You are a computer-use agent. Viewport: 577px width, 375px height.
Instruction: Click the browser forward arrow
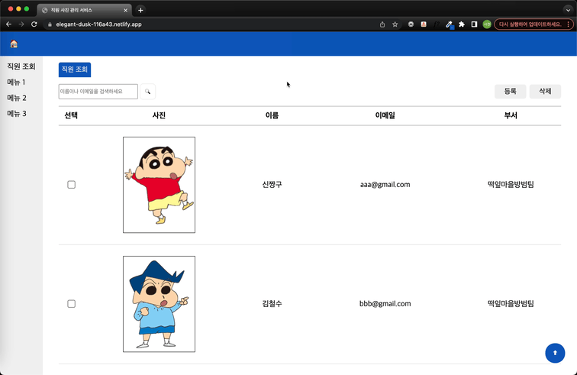click(x=21, y=24)
